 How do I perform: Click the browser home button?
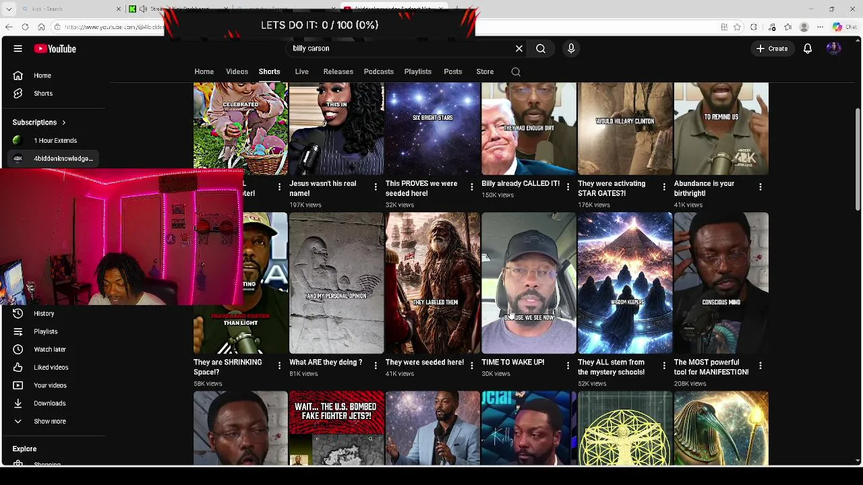(41, 27)
